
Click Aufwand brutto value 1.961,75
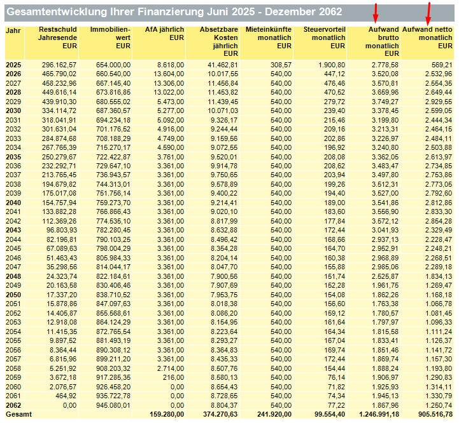tap(385, 285)
